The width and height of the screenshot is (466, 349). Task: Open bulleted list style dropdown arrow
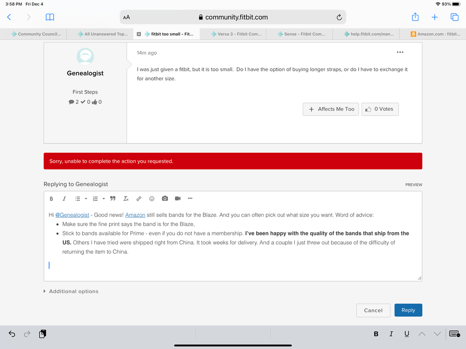(x=86, y=199)
